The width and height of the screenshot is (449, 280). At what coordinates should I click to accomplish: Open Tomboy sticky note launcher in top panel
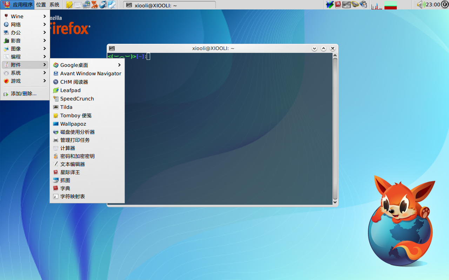point(69,5)
